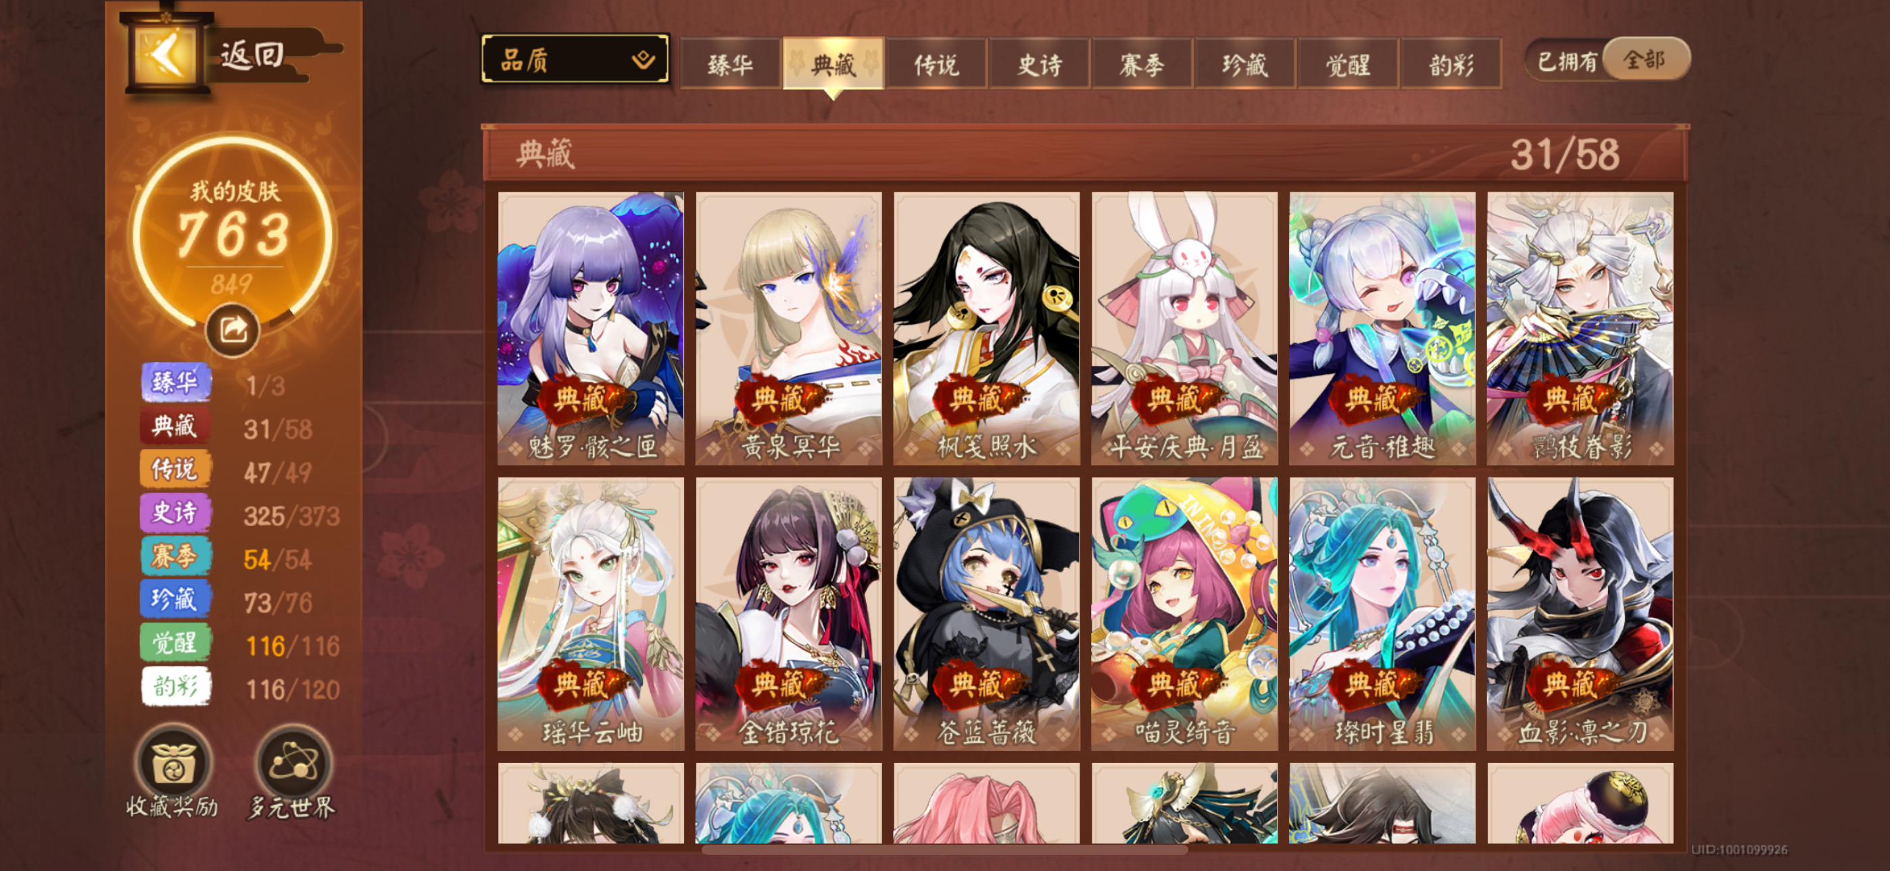Click the horizontal scrollbar under skin grid
1890x871 pixels.
(944, 850)
